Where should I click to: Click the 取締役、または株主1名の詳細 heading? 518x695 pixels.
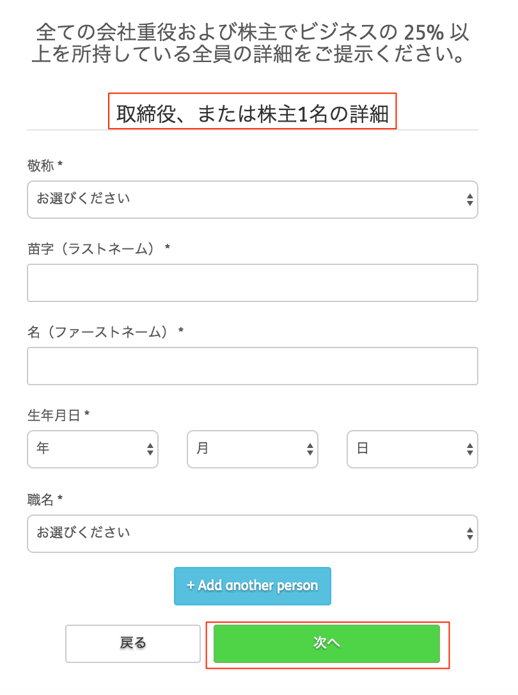click(x=253, y=113)
